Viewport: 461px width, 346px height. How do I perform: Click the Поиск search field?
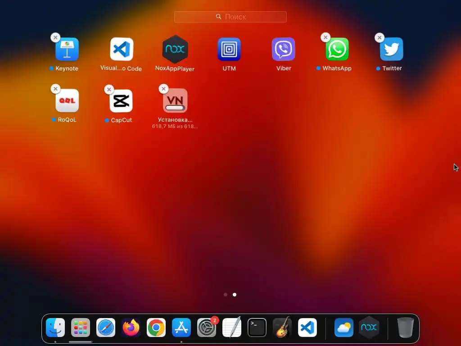(x=230, y=17)
